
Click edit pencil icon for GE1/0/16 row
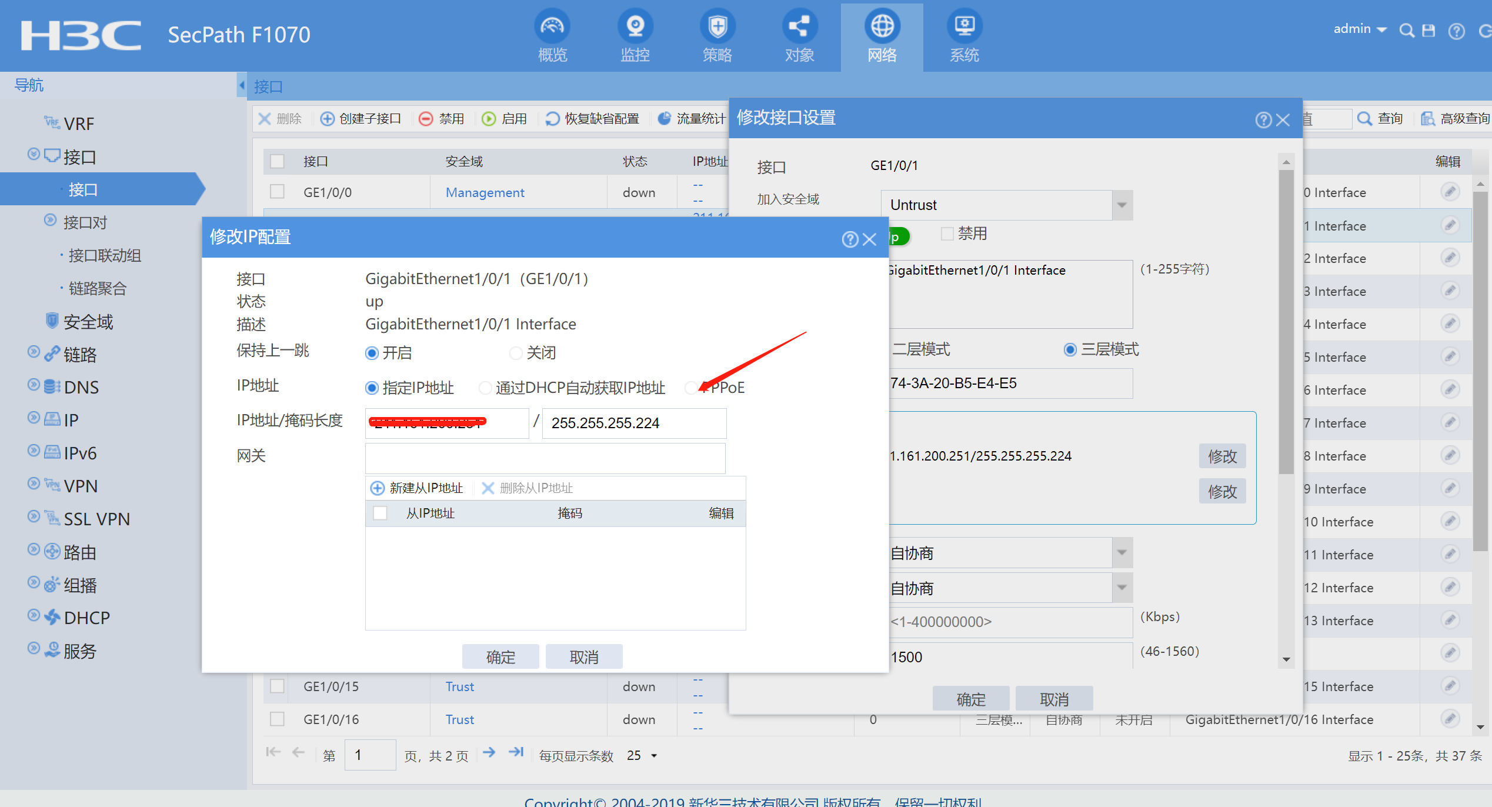[x=1450, y=718]
